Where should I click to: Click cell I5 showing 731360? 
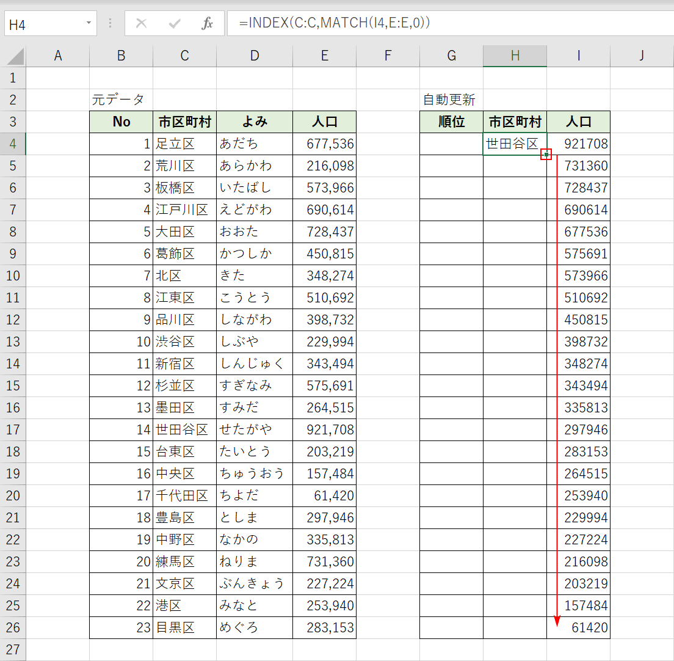[579, 166]
